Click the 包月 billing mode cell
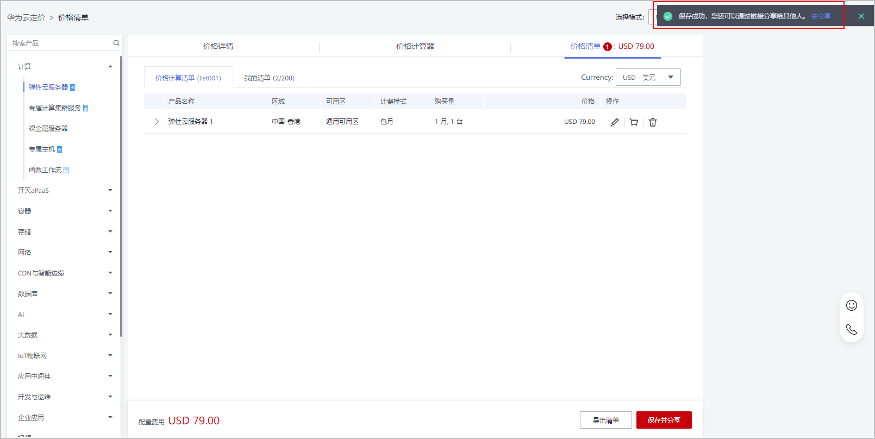This screenshot has width=875, height=439. pos(387,122)
